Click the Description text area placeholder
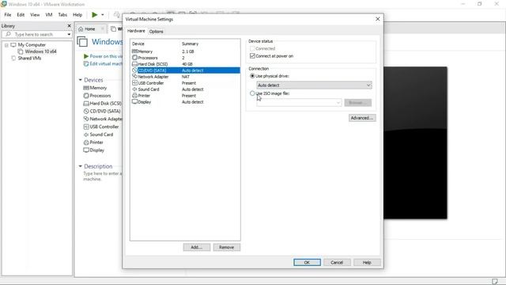 (x=103, y=176)
